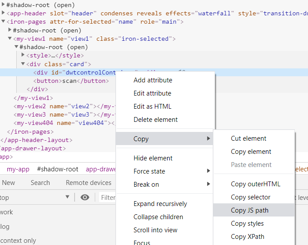Select Hide element
Image resolution: width=308 pixels, height=245 pixels.
coord(153,158)
